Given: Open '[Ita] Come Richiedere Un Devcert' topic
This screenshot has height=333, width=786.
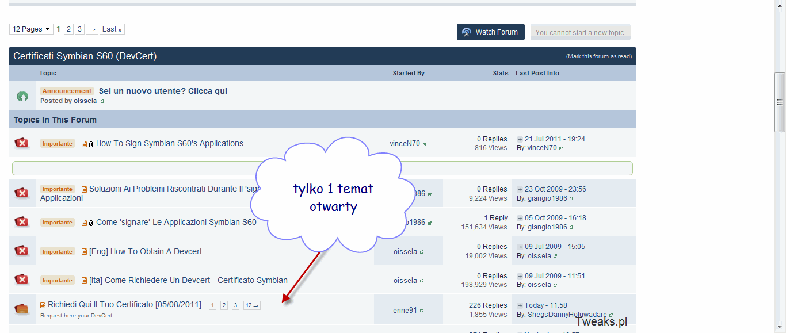Looking at the screenshot, I should (x=188, y=280).
